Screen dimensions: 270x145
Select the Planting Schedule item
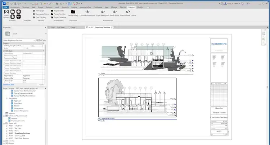pos(18,121)
